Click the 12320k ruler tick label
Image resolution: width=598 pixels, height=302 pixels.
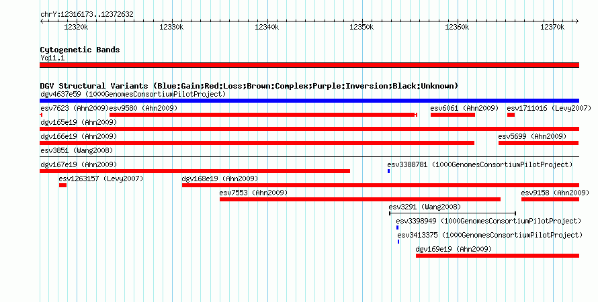[x=77, y=27]
